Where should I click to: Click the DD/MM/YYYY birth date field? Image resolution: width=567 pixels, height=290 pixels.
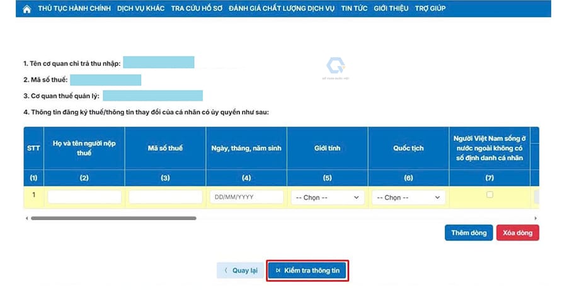click(x=247, y=197)
